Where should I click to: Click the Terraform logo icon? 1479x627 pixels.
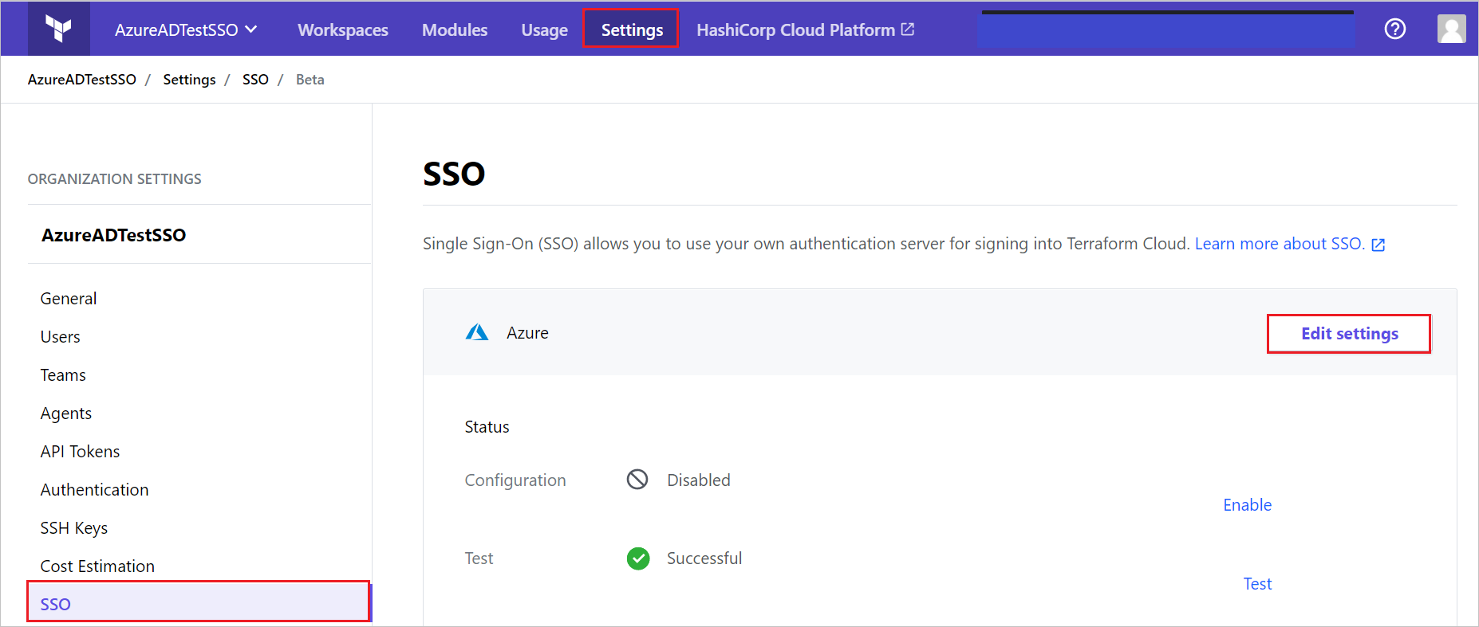coord(58,29)
